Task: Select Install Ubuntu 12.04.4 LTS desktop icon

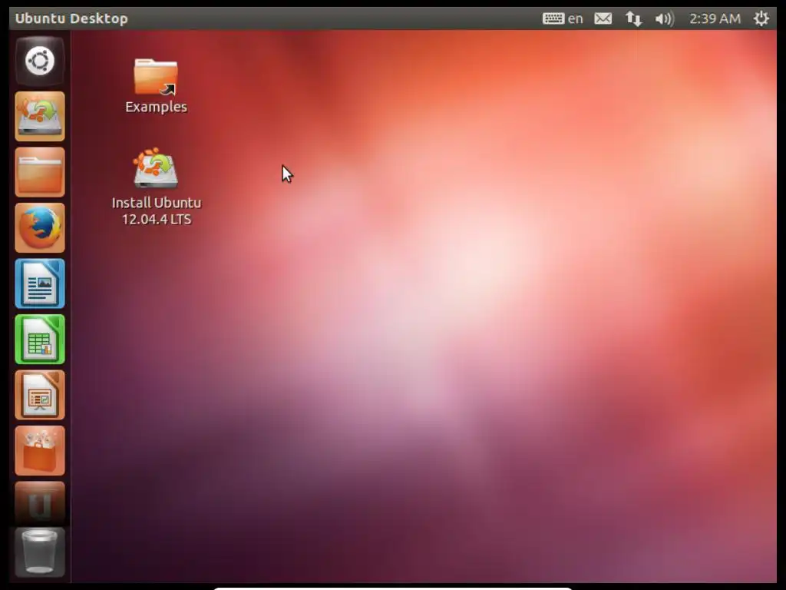Action: point(156,168)
